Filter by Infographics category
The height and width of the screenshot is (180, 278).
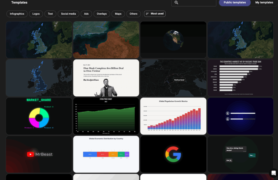coord(17,14)
